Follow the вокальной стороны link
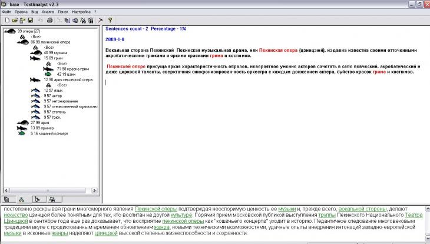 (x=362, y=209)
